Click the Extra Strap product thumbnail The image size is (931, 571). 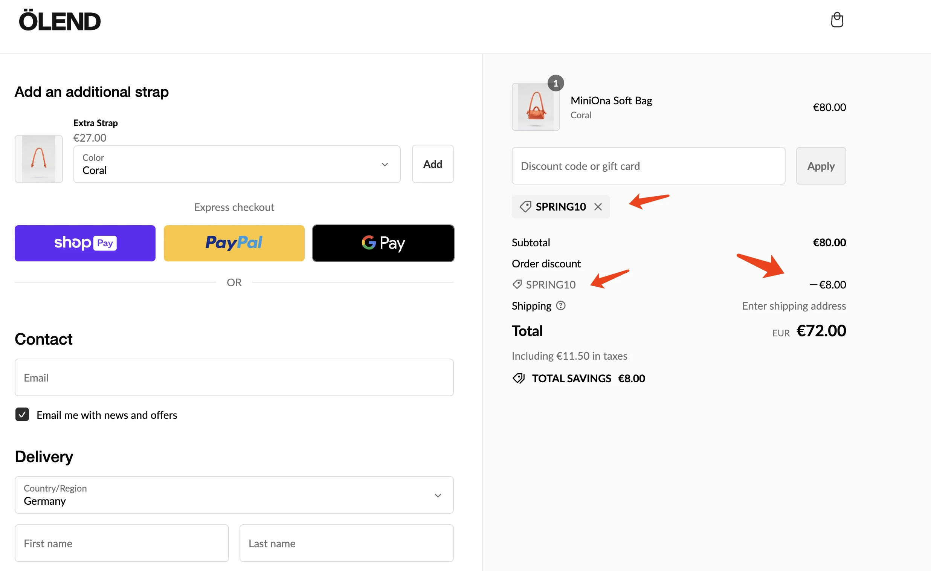[38, 159]
